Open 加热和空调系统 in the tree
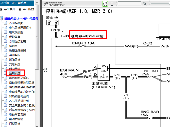Image resolution: width=170 pixels, height=127 pixels. (19, 96)
